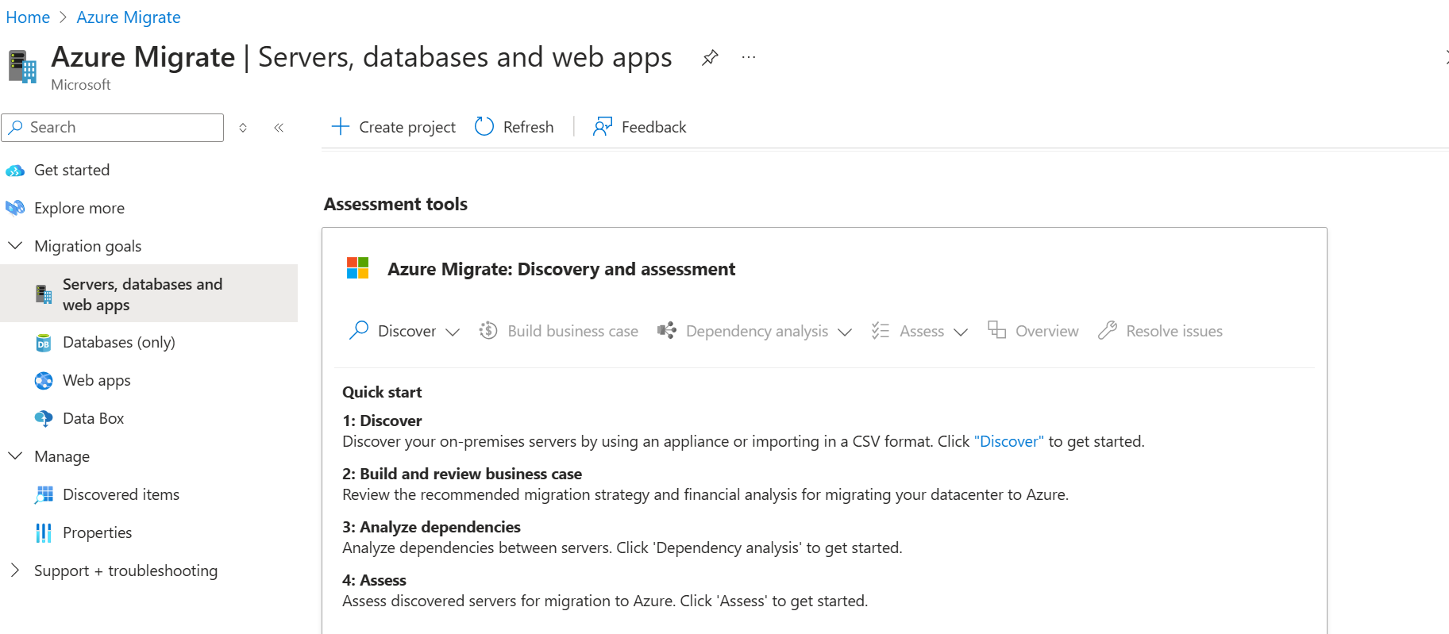Click the Get started cloud icon

tap(15, 171)
